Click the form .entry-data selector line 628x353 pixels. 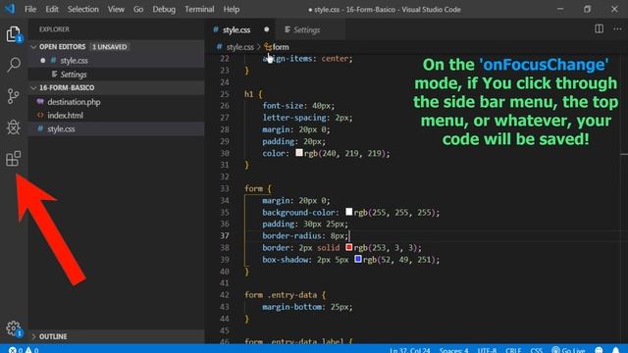[286, 295]
